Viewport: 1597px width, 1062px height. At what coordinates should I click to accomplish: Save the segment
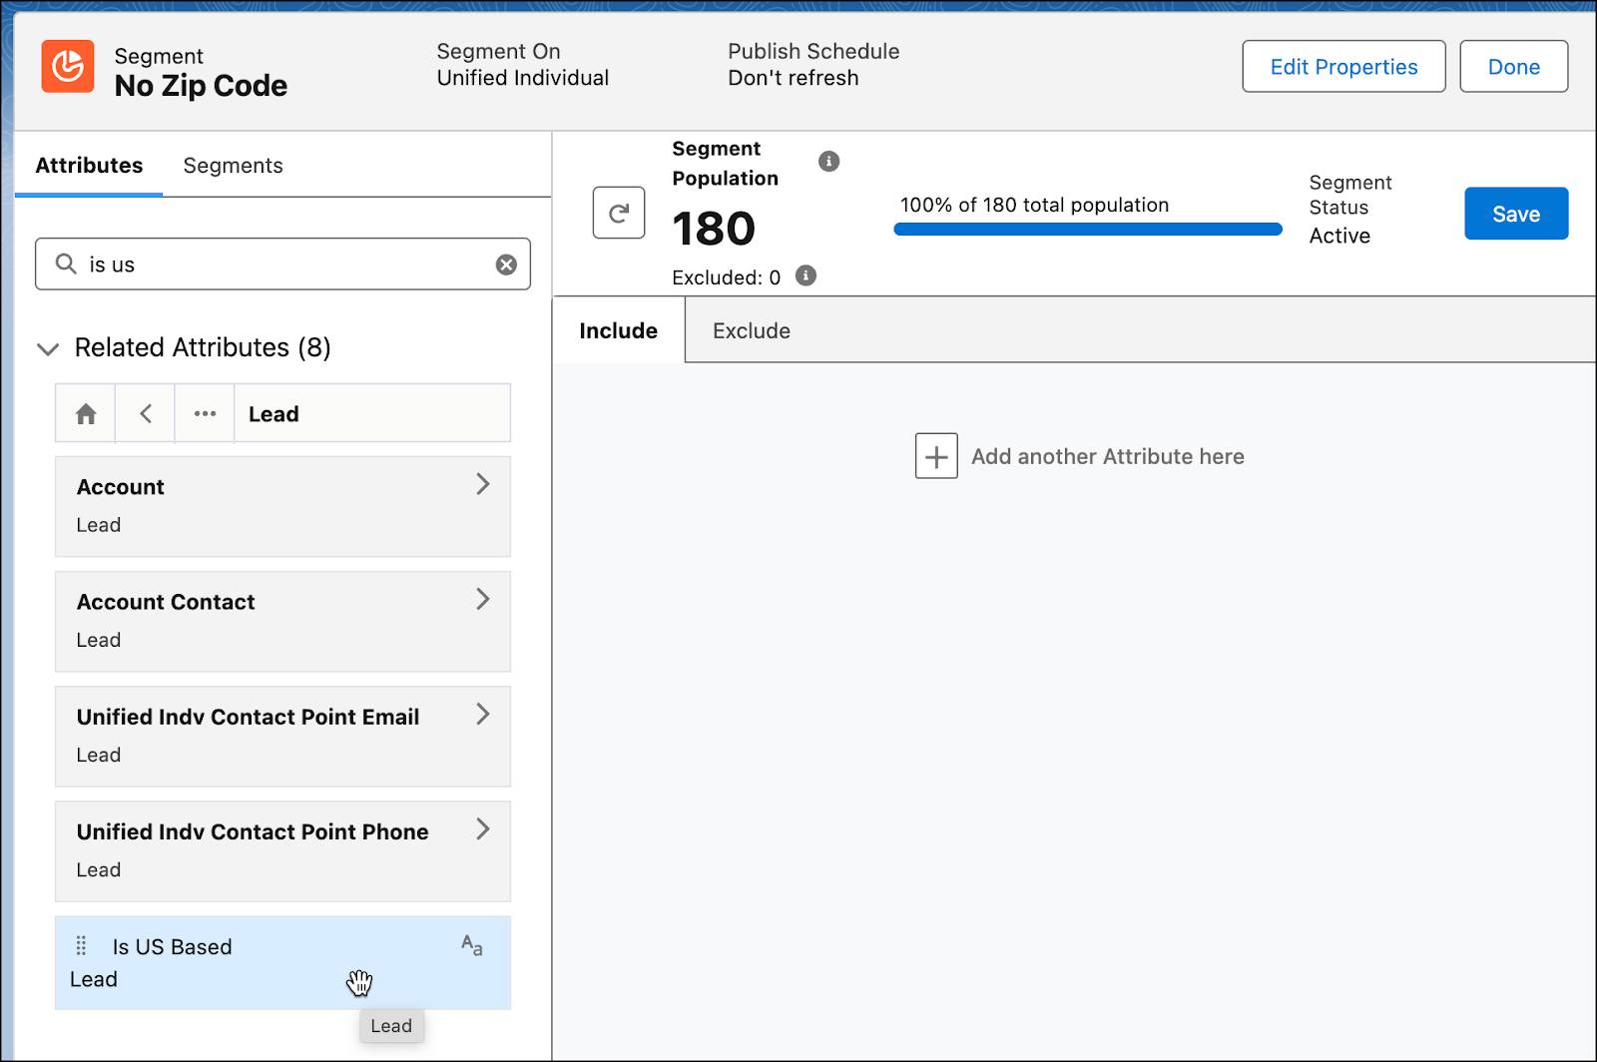(1515, 214)
